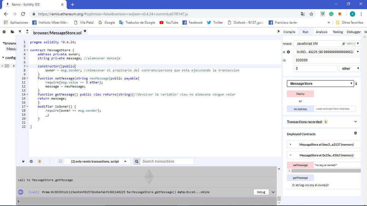This screenshot has width=367, height=206.
Task: Delete deployed contracts with trash icon
Action: 355,133
